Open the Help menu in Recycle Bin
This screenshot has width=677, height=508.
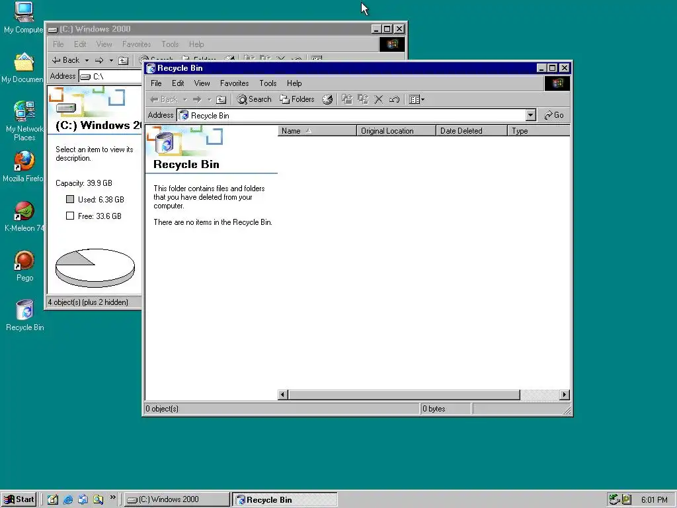[x=294, y=83]
